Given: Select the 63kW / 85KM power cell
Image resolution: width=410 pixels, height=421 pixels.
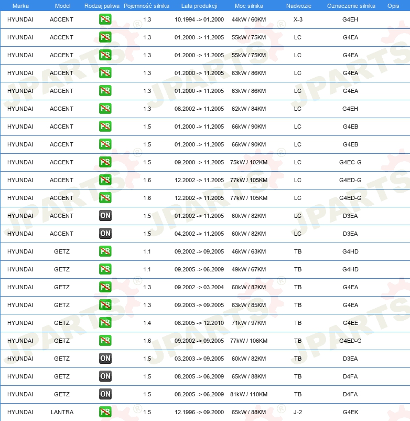Looking at the screenshot, I should [249, 305].
